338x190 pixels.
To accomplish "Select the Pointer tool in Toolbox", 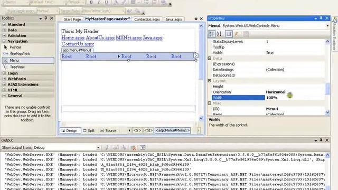I will click(28, 47).
